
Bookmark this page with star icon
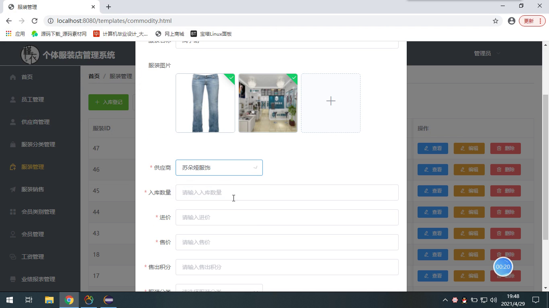pyautogui.click(x=496, y=21)
